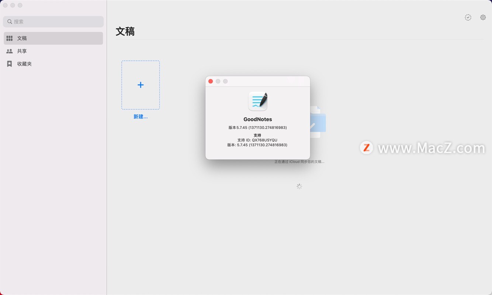This screenshot has height=295, width=492.
Task: Click the dashed new document tile
Action: click(141, 85)
